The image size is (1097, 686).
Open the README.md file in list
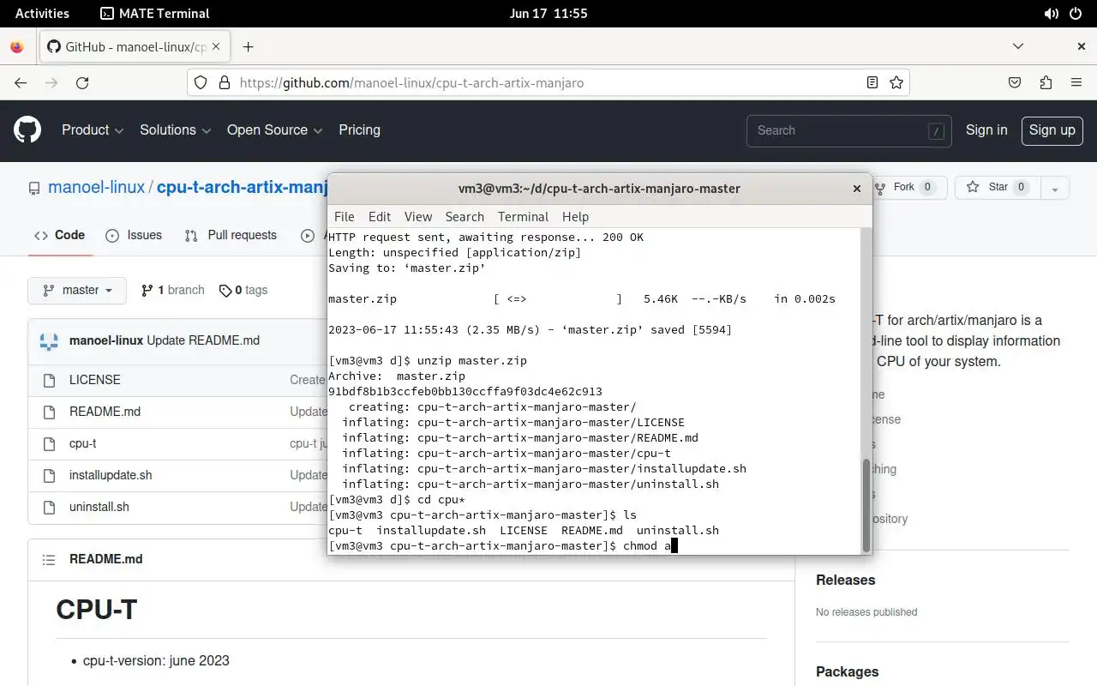(105, 412)
